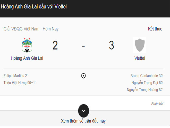The width and height of the screenshot is (170, 128).
Task: Click scorer Triệu Việt Hưng 90+1'
Action: (x=19, y=83)
